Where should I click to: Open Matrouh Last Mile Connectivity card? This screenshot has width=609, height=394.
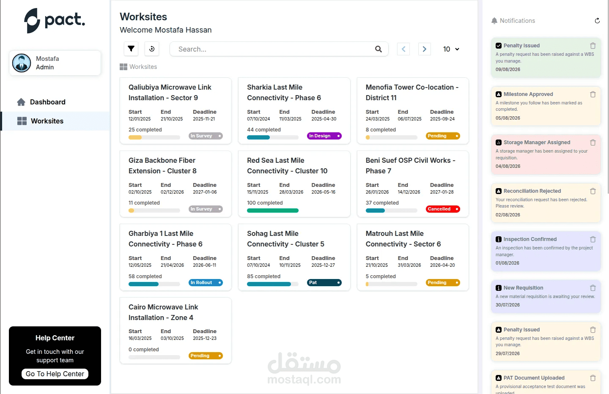(413, 257)
